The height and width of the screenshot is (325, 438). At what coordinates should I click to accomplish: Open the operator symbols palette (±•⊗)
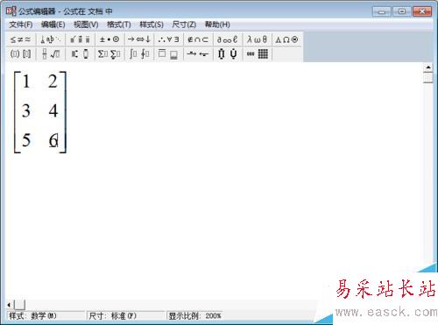[109, 39]
